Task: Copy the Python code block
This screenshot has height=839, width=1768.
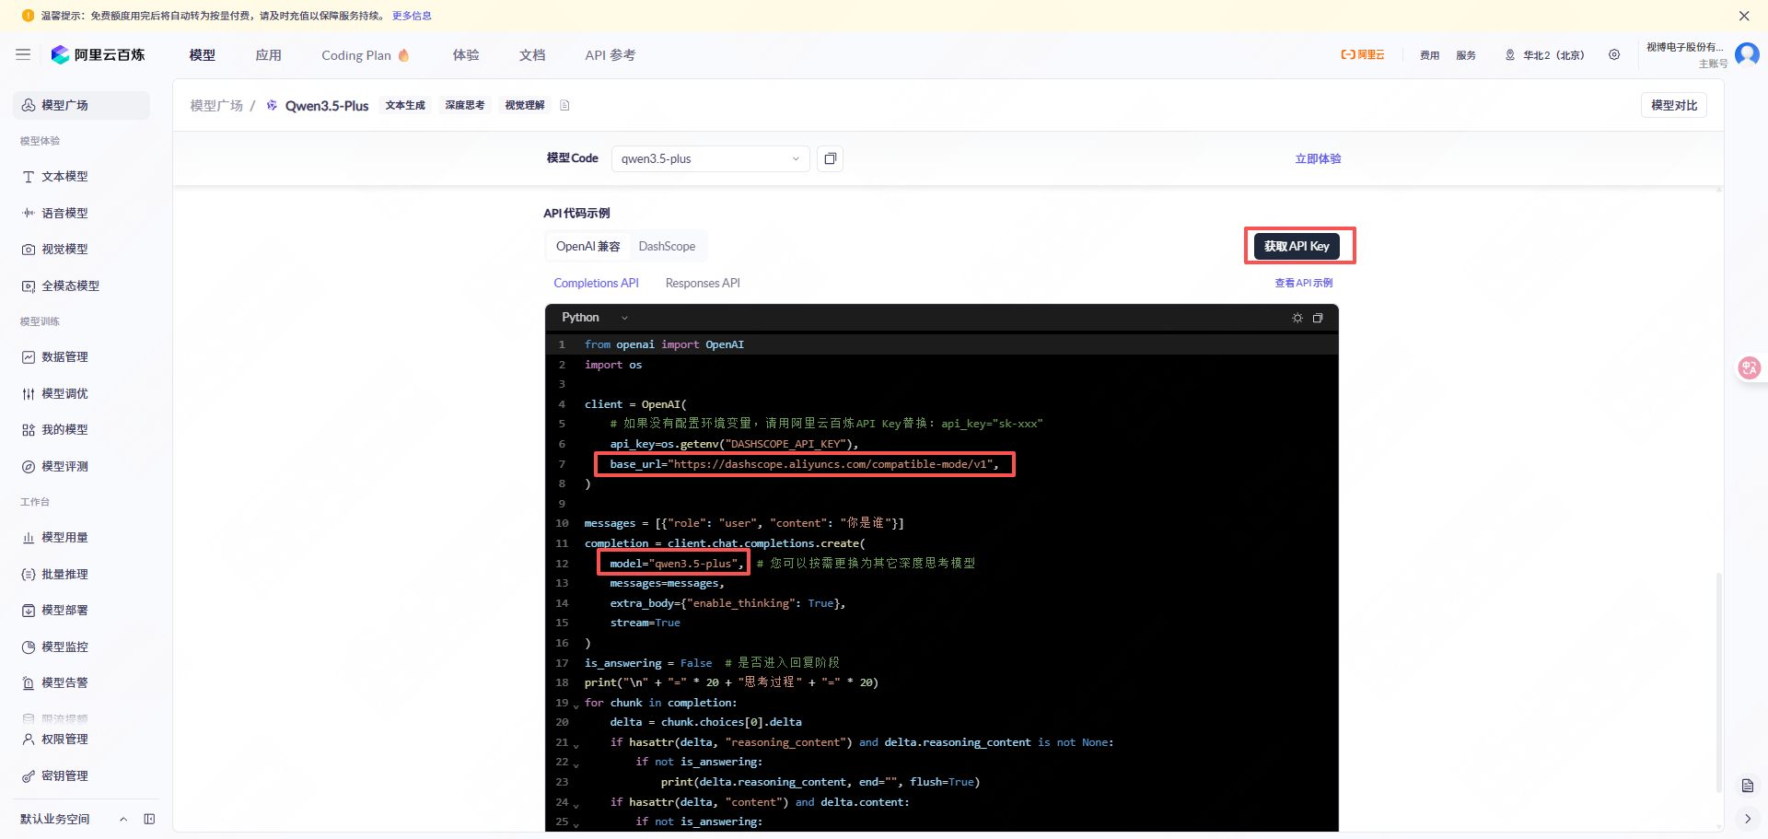Action: pos(1318,318)
